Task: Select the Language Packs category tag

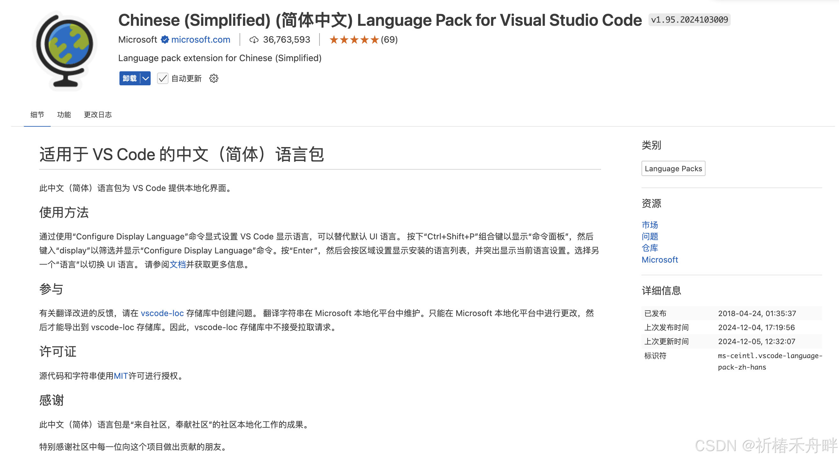Action: (x=673, y=169)
